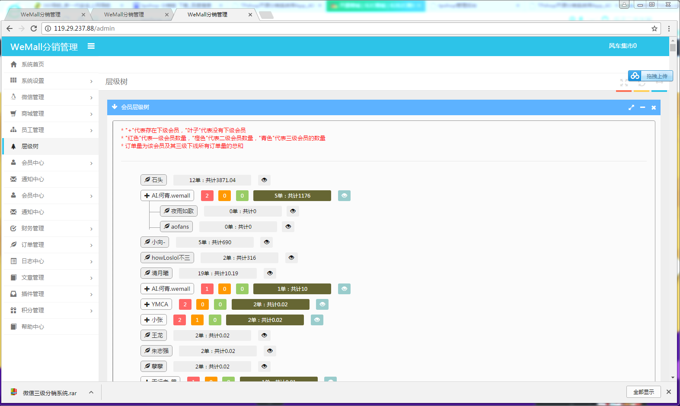Image resolution: width=680 pixels, height=406 pixels.
Task: Expand the 订单管理 sidebar menu
Action: 50,245
